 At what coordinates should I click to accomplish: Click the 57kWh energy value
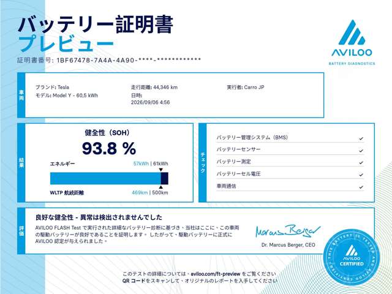click(141, 164)
